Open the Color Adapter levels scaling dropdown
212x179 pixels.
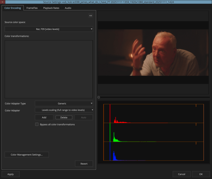pyautogui.click(x=64, y=110)
